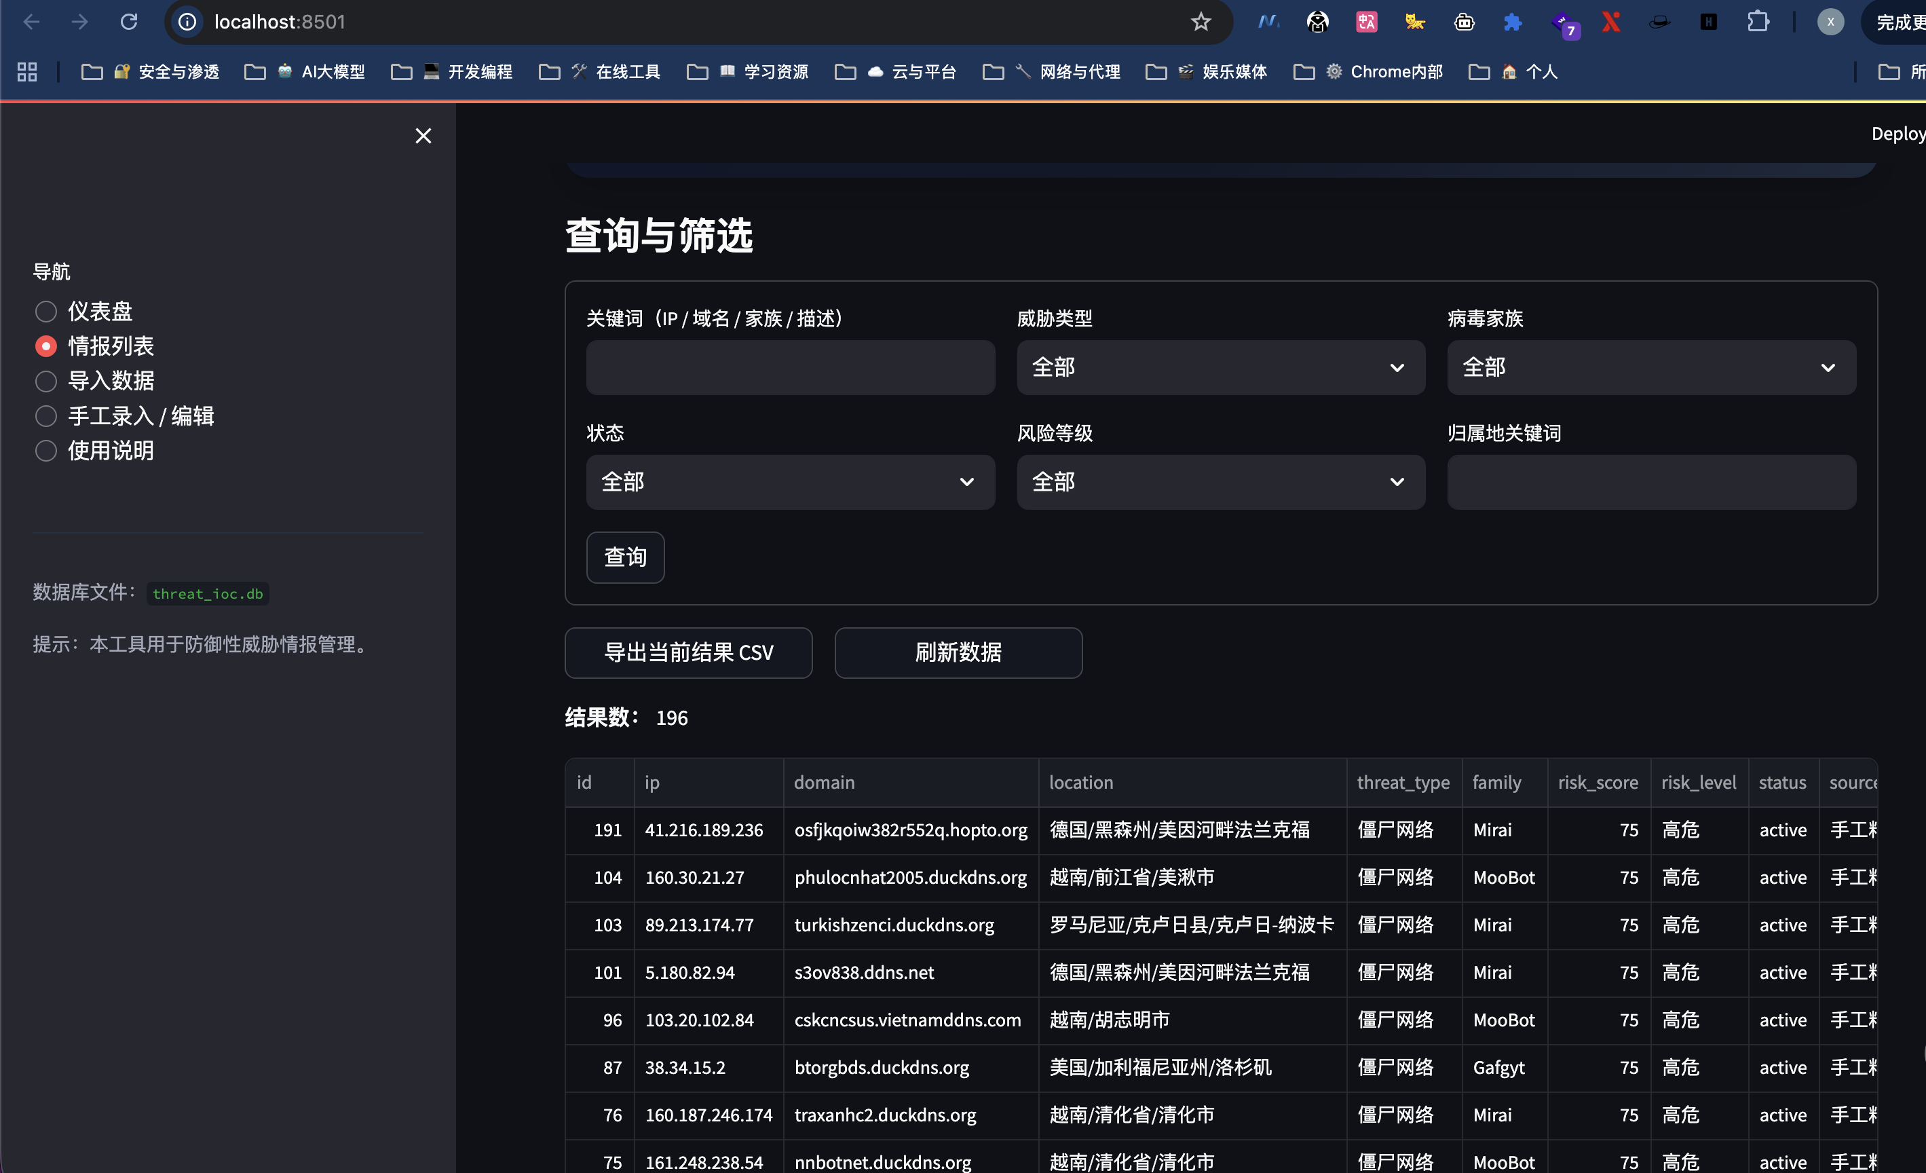Open the robot face extension
The height and width of the screenshot is (1173, 1926).
click(1464, 22)
